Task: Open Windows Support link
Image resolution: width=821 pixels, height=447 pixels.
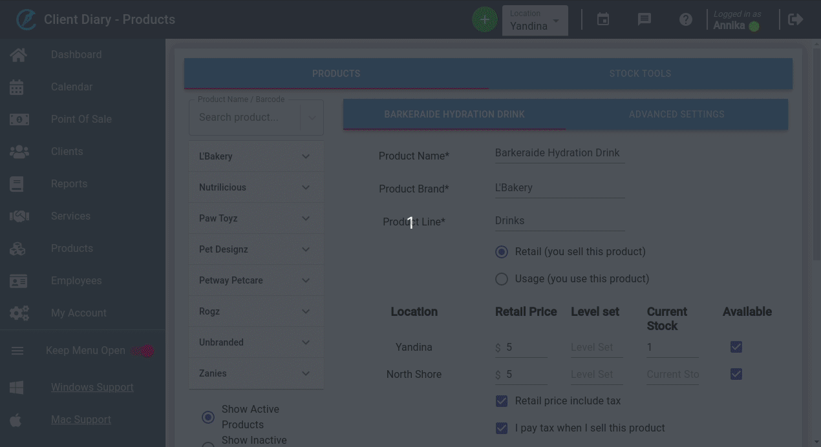Action: 92,388
